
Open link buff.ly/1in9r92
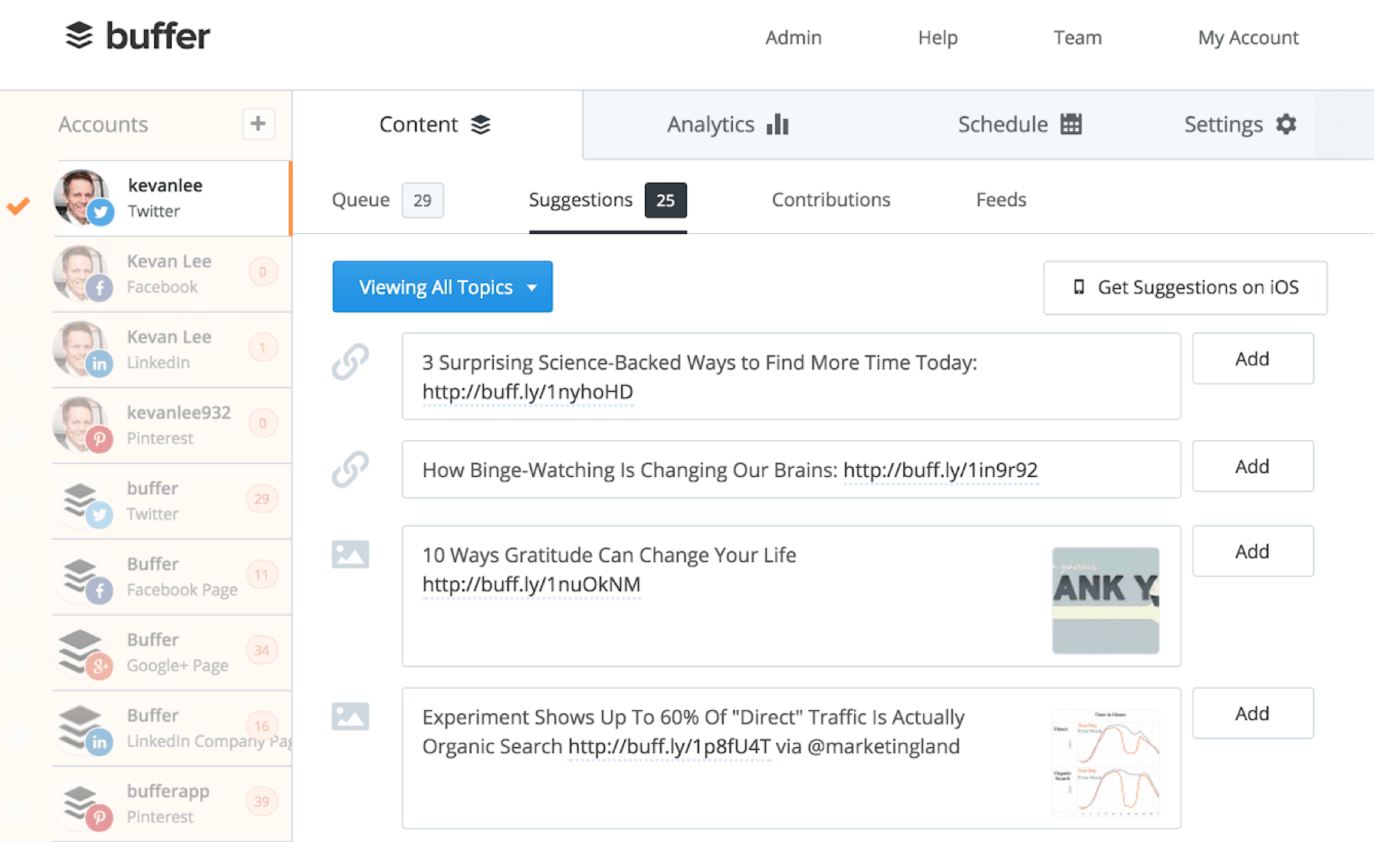940,469
